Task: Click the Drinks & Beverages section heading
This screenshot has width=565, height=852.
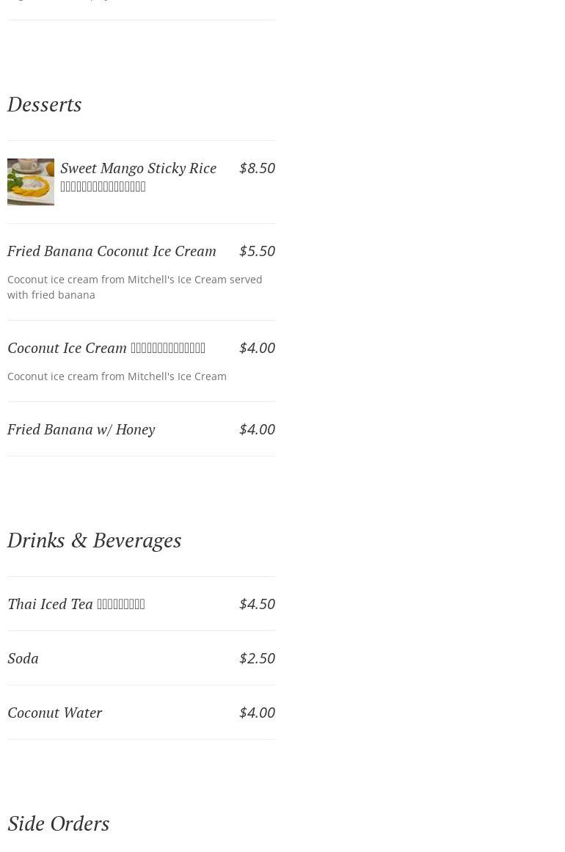Action: point(94,540)
